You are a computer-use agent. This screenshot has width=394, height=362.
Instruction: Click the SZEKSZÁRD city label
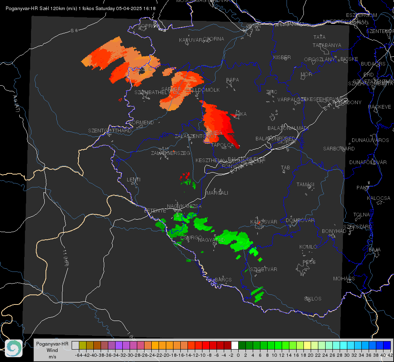tap(357, 227)
